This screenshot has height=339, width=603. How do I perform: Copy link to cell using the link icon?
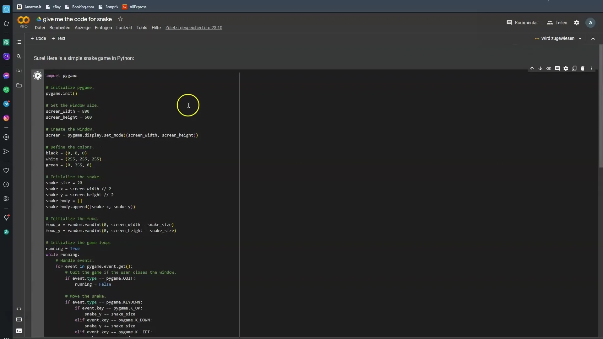(x=549, y=68)
